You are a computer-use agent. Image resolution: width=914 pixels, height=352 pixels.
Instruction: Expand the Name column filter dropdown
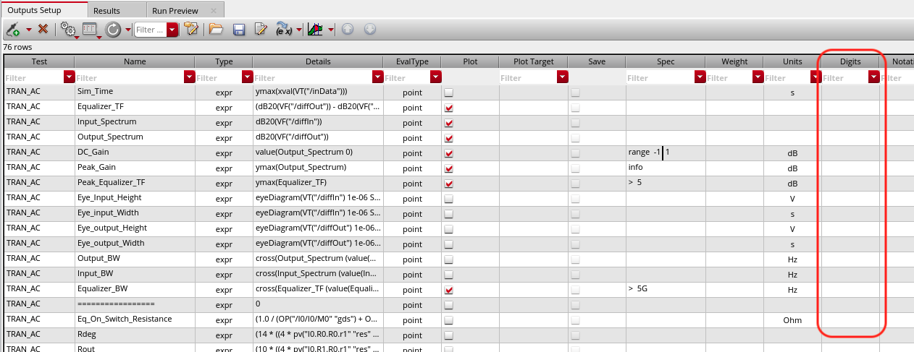point(189,77)
